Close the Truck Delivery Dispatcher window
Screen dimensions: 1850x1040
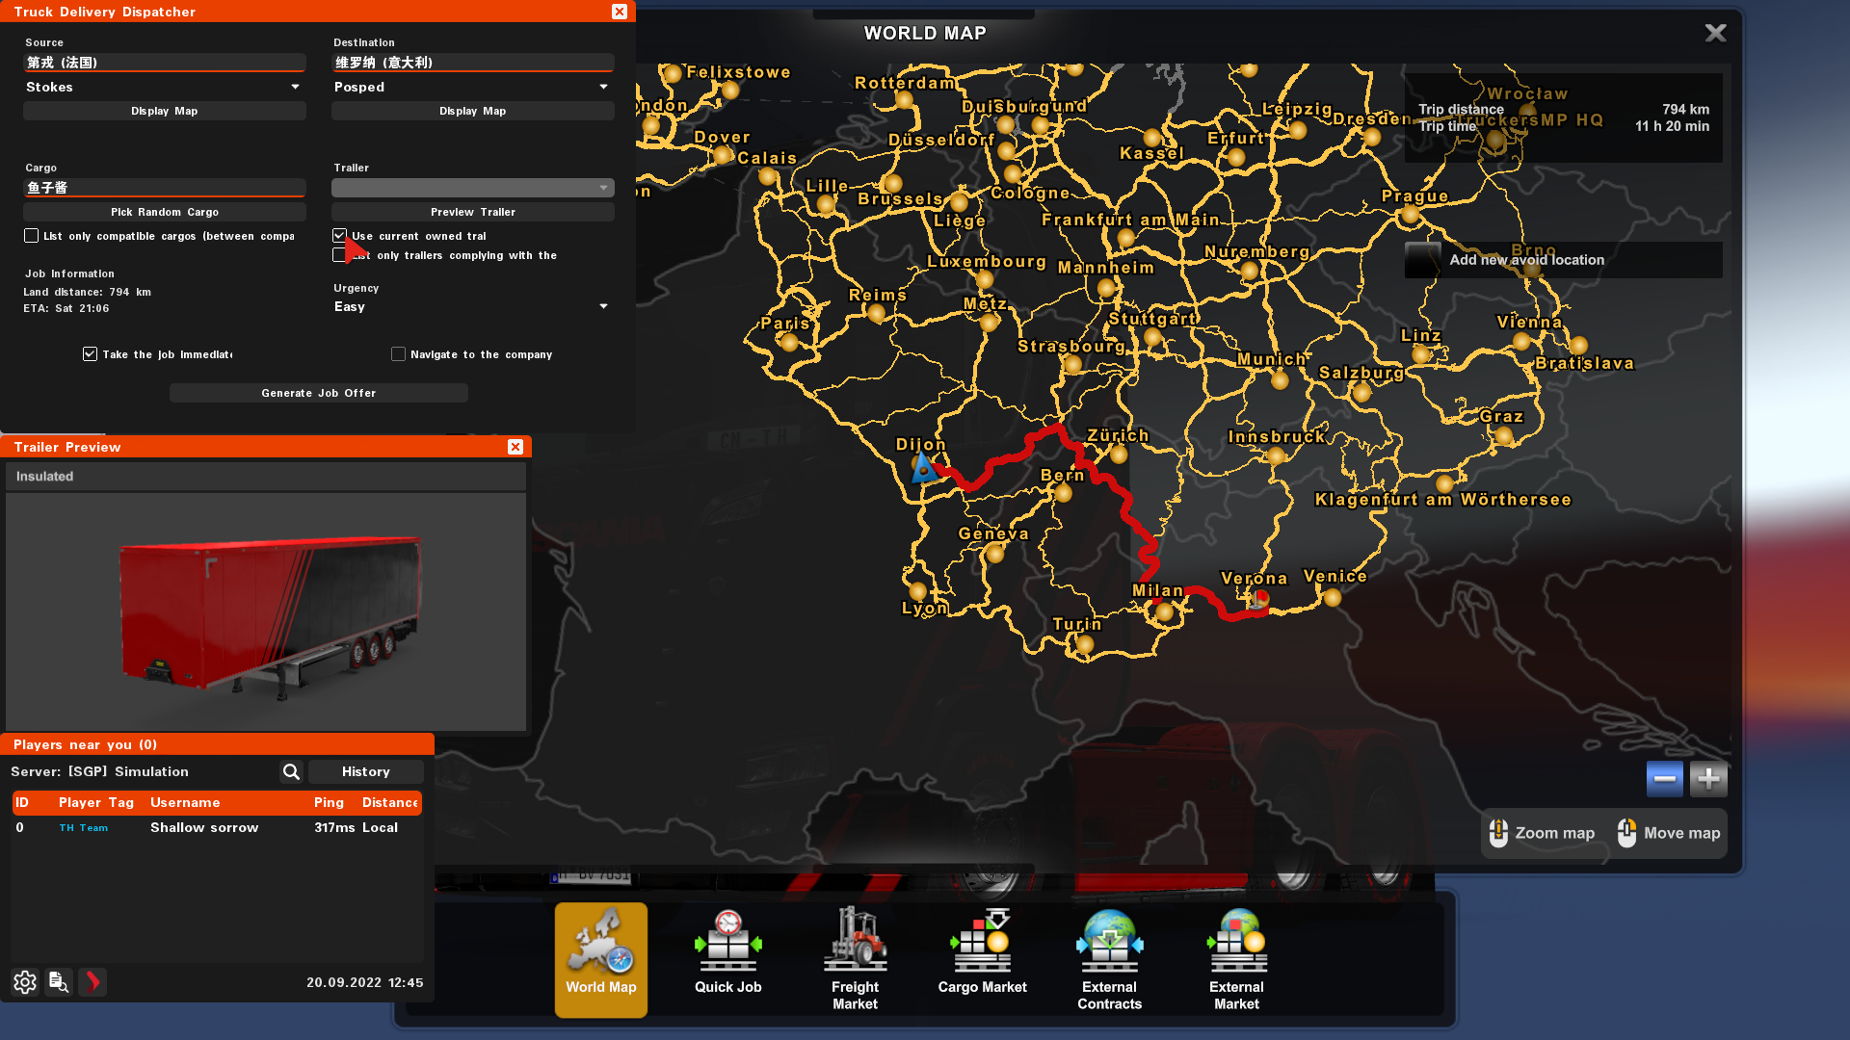620,12
